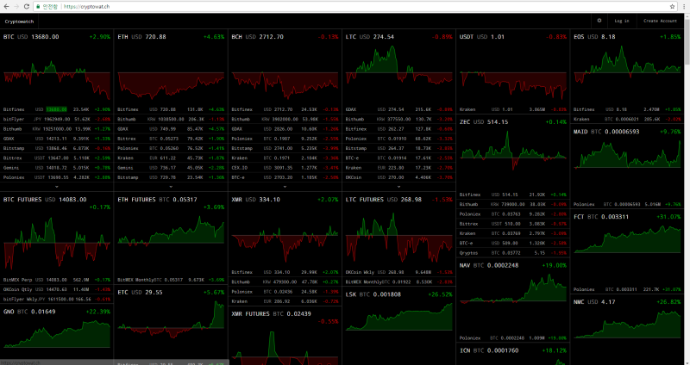Viewport: 690px width, 365px height.
Task: Select Kraken EUR 223.80 row in LTC panel
Action: pos(398,167)
